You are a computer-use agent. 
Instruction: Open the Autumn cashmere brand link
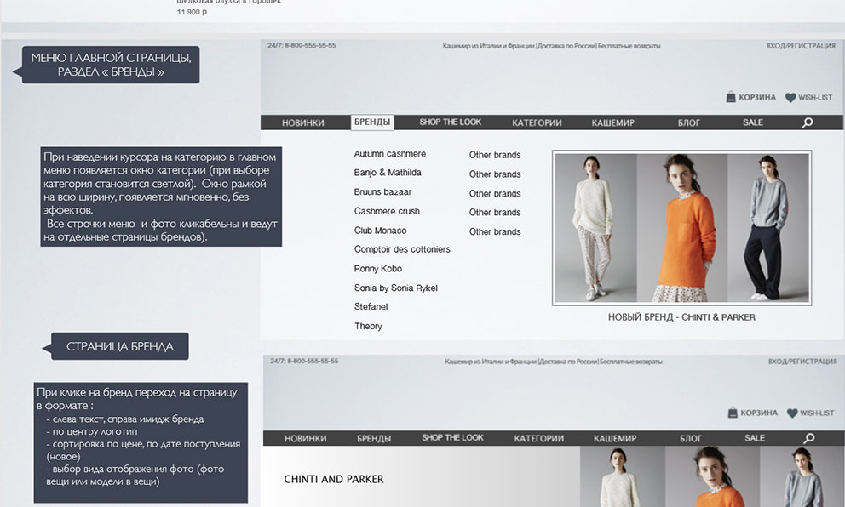pyautogui.click(x=389, y=153)
